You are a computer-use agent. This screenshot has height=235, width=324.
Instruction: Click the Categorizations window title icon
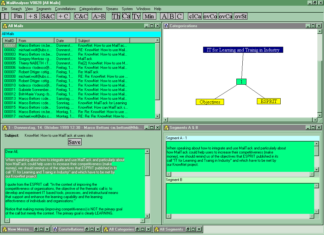(166, 26)
